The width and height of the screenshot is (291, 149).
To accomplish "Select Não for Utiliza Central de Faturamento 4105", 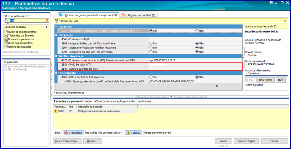I will click(197, 77).
